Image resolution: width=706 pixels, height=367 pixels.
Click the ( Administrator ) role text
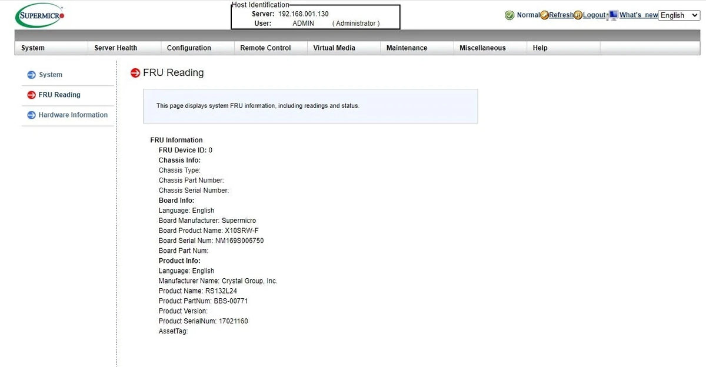(x=356, y=24)
